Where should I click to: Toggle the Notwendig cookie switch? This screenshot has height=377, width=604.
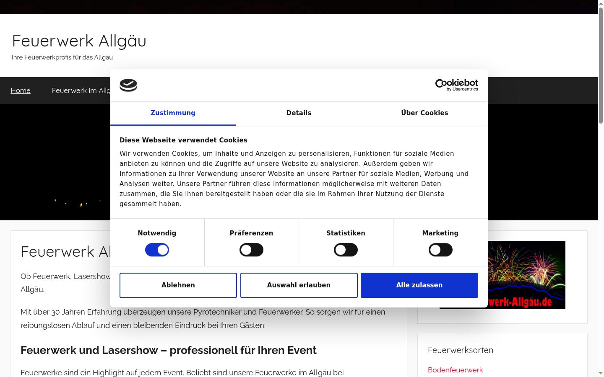tap(157, 250)
